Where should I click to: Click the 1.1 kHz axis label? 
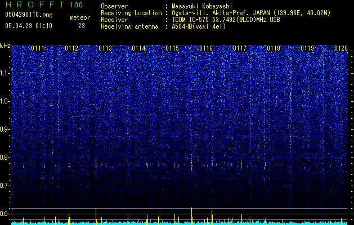5,73
